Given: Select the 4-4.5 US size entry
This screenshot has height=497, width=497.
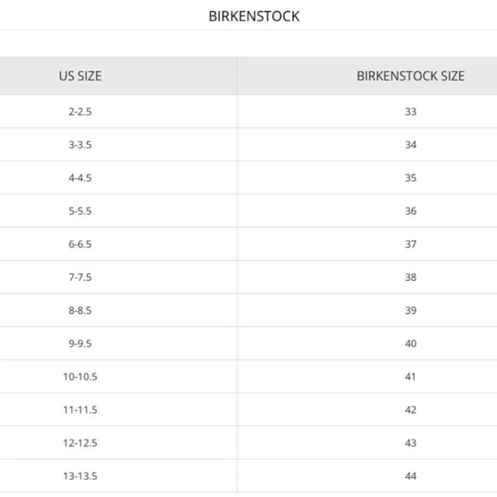Looking at the screenshot, I should pos(81,178).
